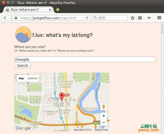This screenshot has height=134, width=164.
Task: Click the 'Where are you now?' text
Action: pos(30,47)
